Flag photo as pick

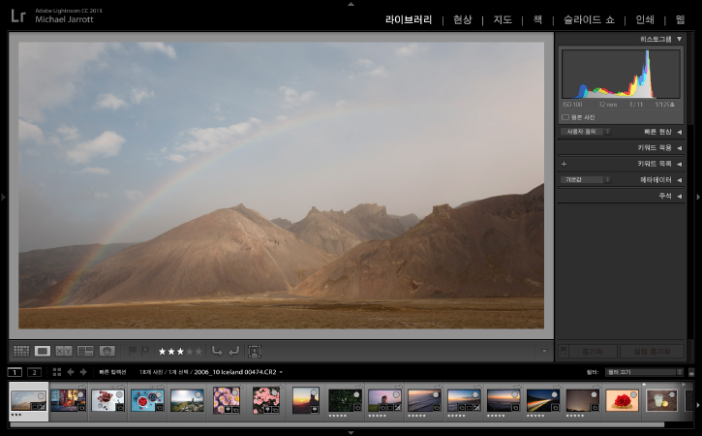click(132, 351)
